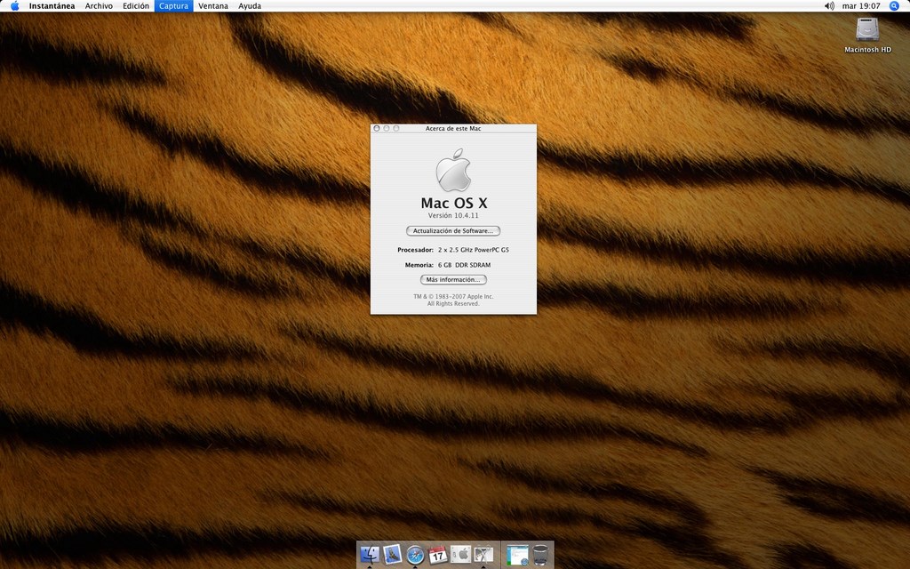Click the All Rights Reserved text
This screenshot has width=910, height=569.
[x=453, y=304]
